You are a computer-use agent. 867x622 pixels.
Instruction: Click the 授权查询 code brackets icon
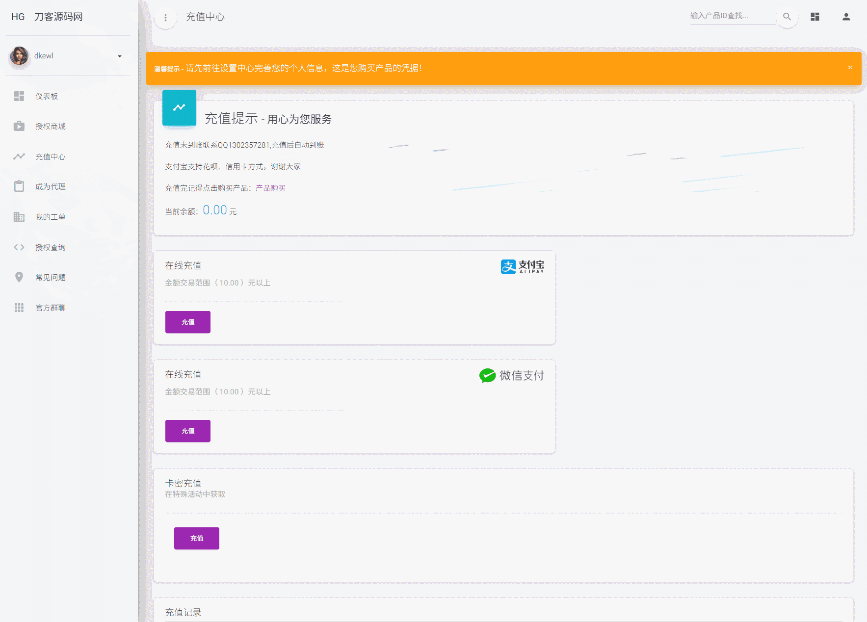click(19, 247)
